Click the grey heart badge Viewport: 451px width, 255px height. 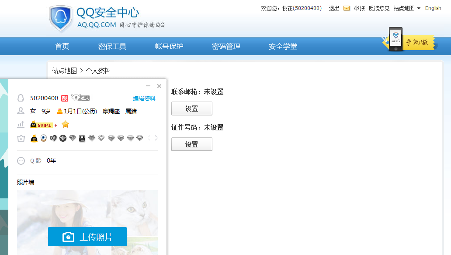[53, 138]
